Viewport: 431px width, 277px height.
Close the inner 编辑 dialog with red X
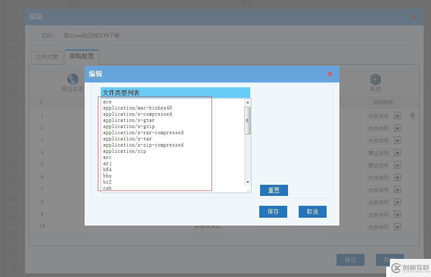click(330, 74)
